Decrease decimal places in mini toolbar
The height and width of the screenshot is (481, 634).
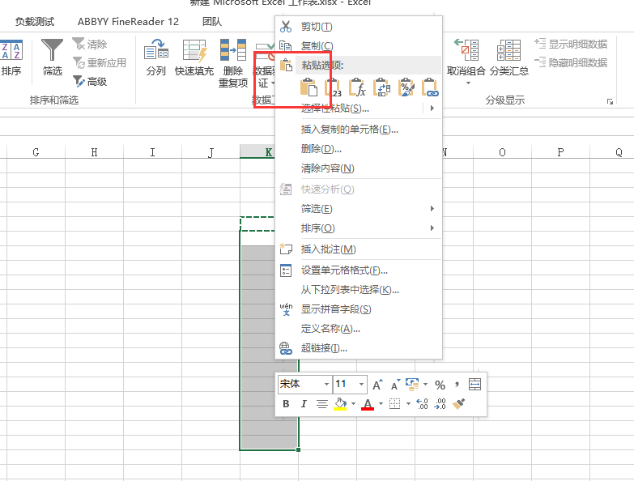440,404
